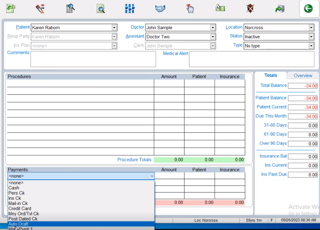Open the Doctor dropdown list
Image resolution: width=320 pixels, height=230 pixels.
(x=213, y=28)
